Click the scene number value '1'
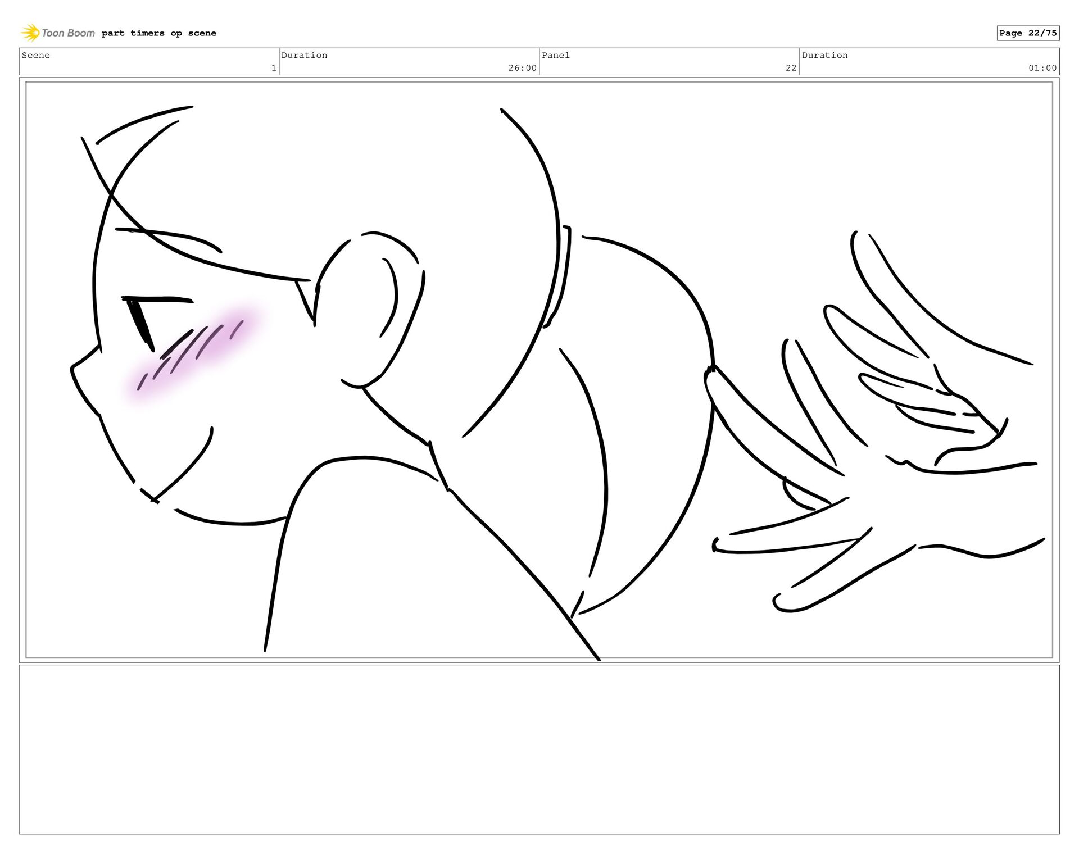This screenshot has width=1079, height=863. coord(274,68)
